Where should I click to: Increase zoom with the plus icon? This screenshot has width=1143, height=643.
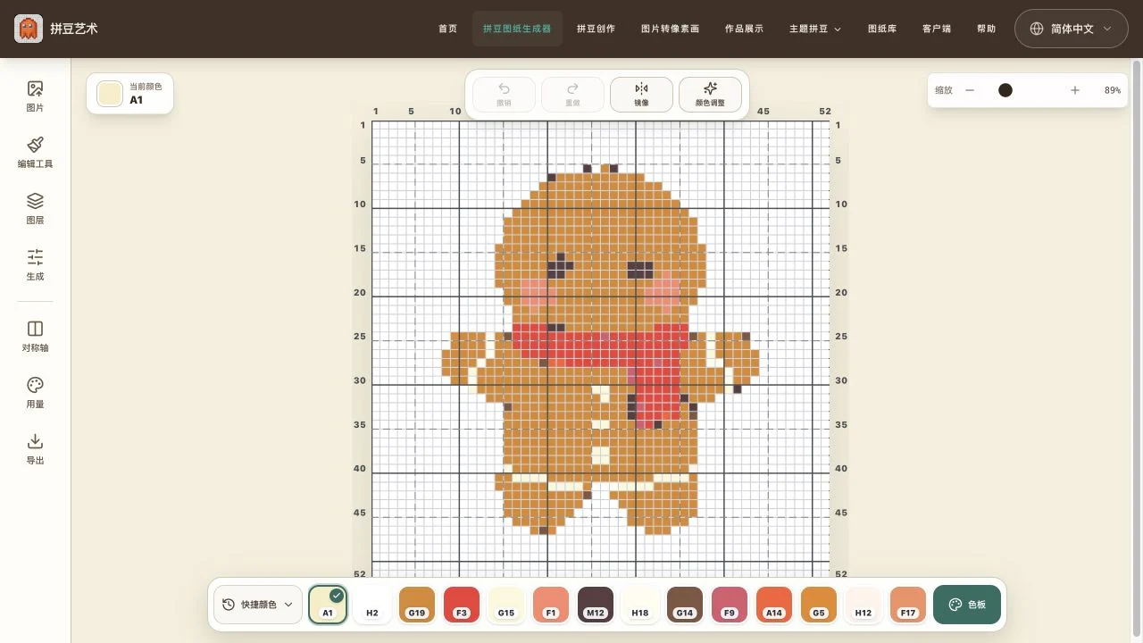pos(1075,90)
